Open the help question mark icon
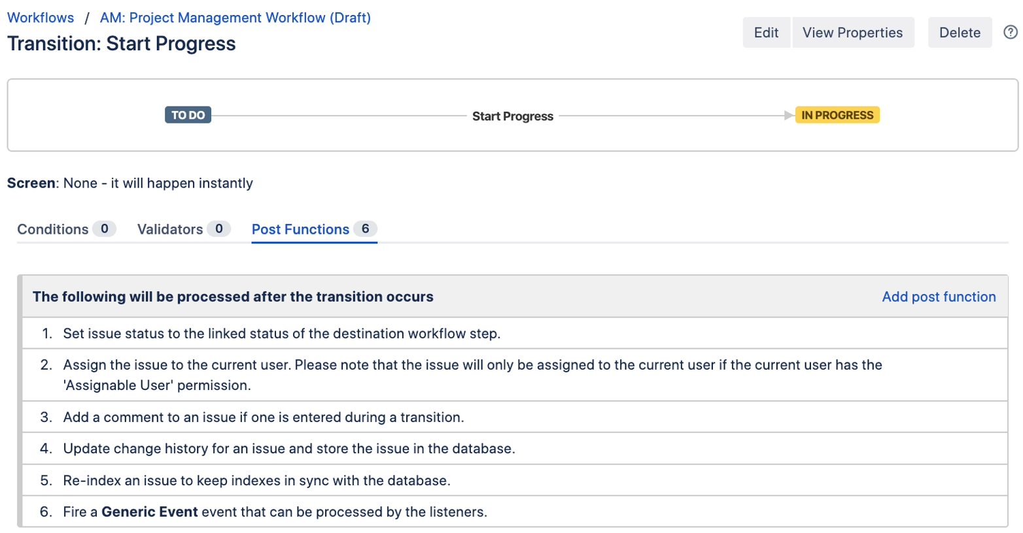1023x533 pixels. click(1010, 32)
